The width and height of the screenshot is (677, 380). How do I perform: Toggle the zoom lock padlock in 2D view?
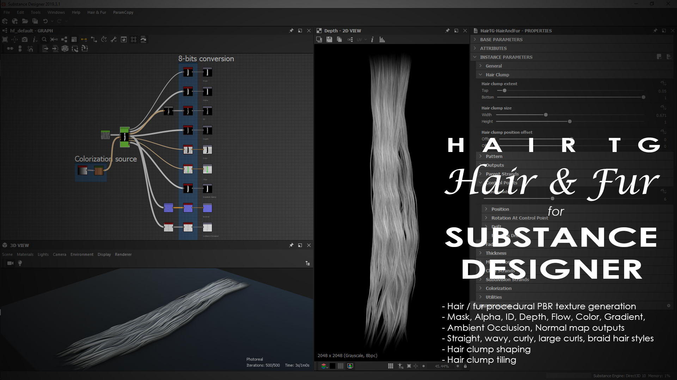point(465,366)
